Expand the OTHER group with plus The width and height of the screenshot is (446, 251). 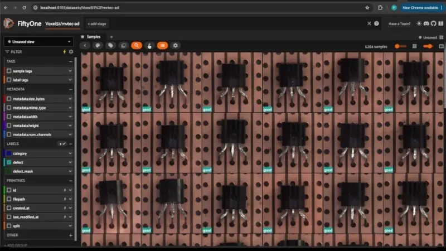(x=71, y=235)
